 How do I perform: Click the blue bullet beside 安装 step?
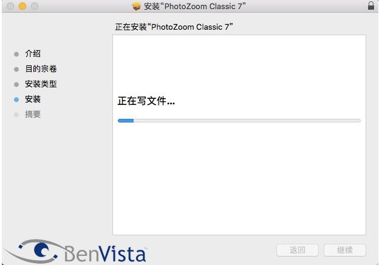click(x=16, y=99)
